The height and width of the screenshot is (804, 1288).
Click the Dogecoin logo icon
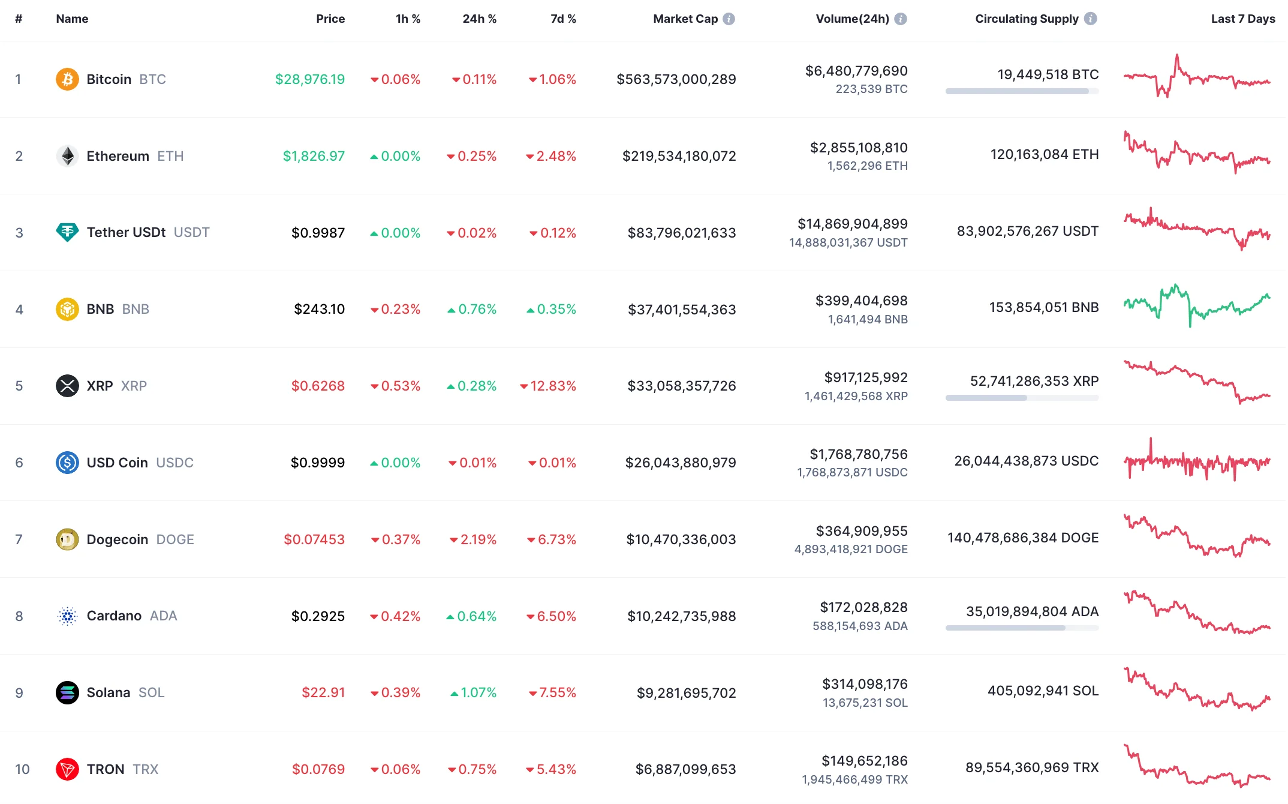(x=67, y=539)
